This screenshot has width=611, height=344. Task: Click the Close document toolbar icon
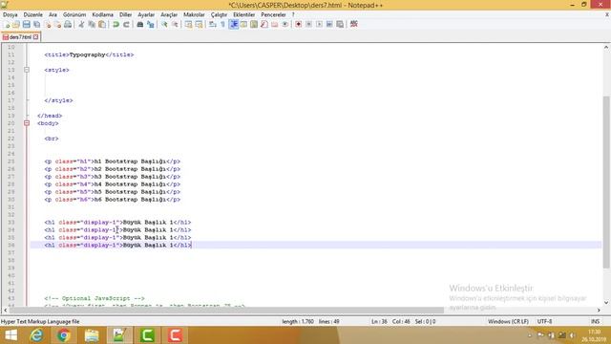click(x=48, y=25)
